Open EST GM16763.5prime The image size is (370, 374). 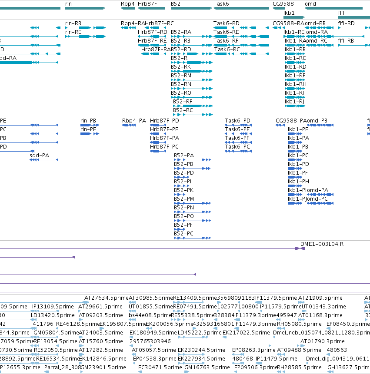pyautogui.click(x=207, y=367)
